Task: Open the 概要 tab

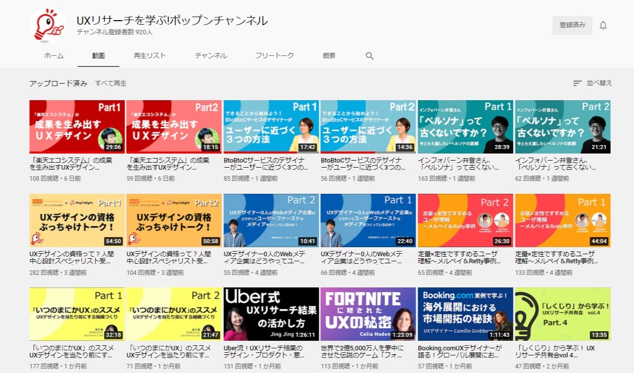Action: point(329,56)
